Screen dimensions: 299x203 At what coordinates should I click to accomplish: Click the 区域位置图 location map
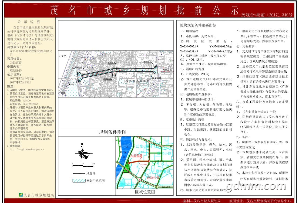click(145, 163)
